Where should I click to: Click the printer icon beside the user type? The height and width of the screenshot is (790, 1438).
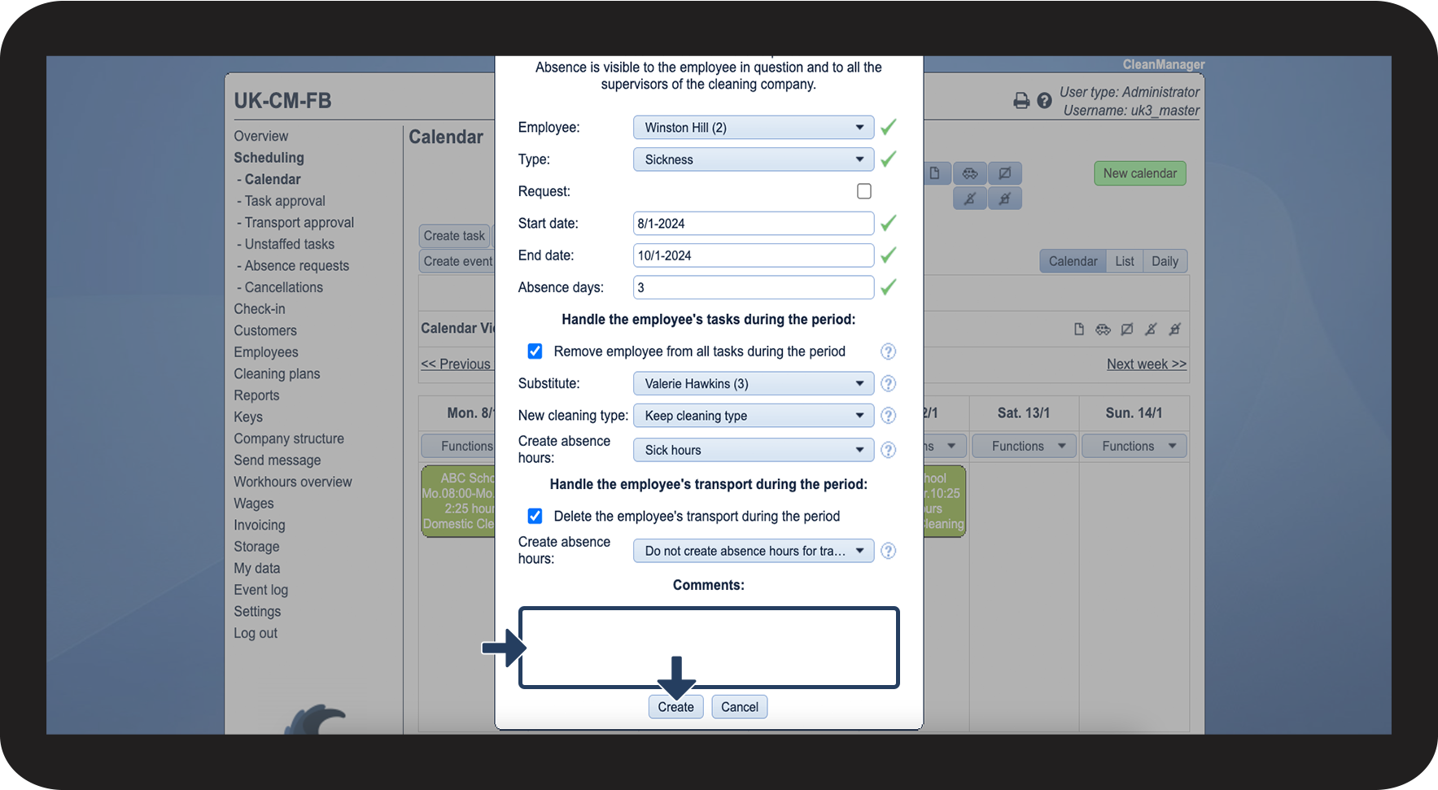coord(1021,101)
